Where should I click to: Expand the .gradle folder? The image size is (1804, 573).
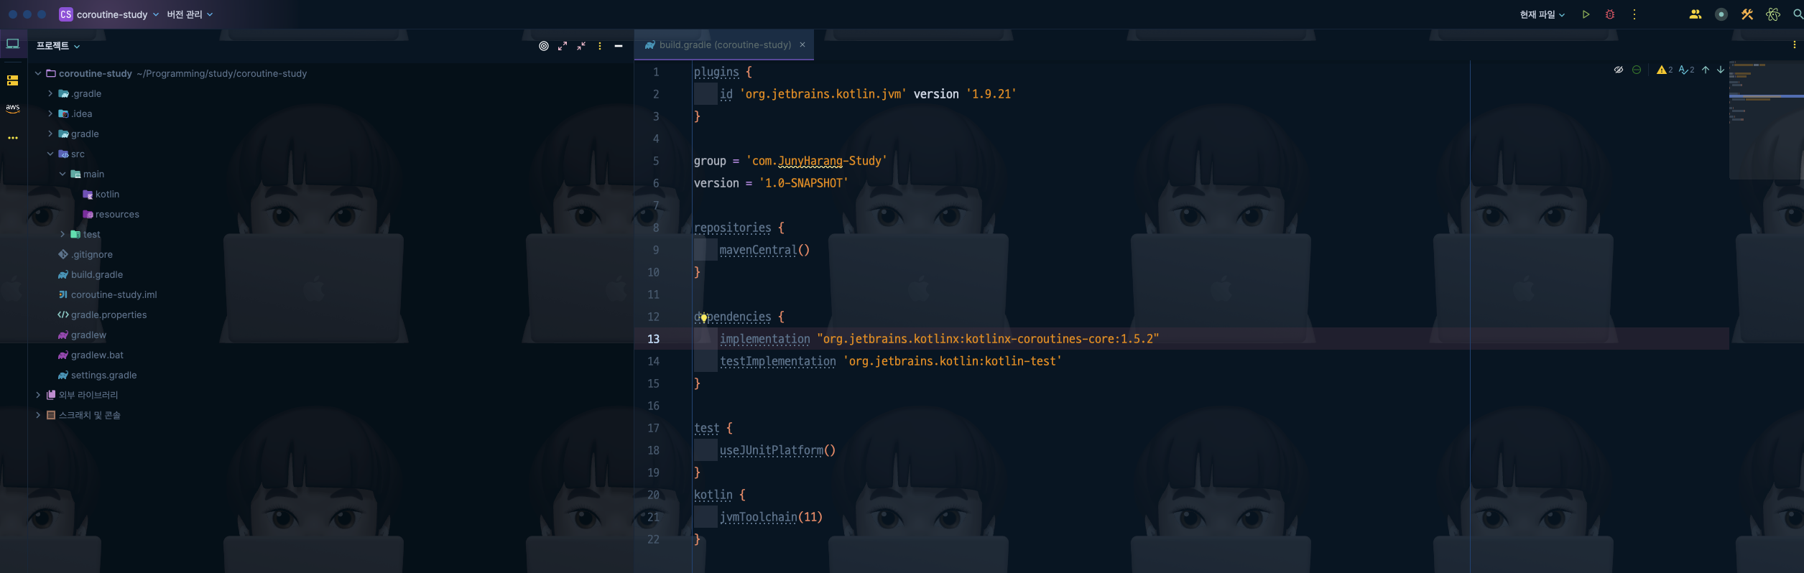click(50, 93)
